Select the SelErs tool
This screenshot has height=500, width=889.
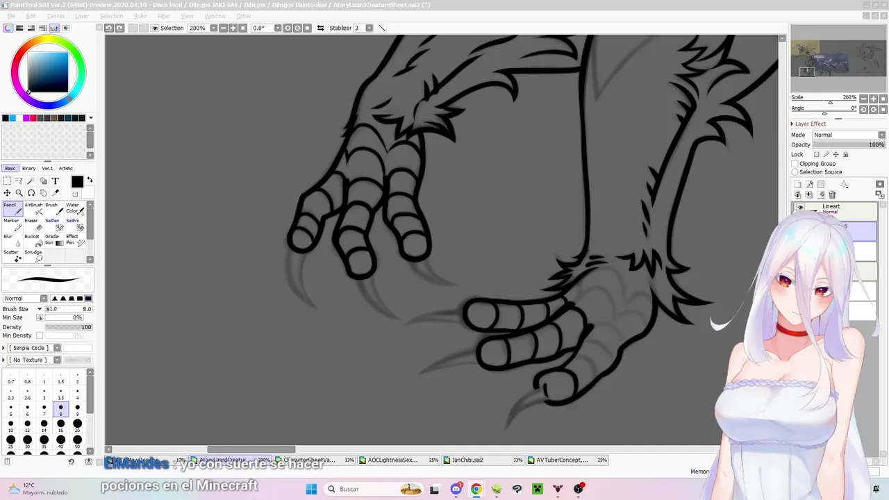pyautogui.click(x=75, y=224)
